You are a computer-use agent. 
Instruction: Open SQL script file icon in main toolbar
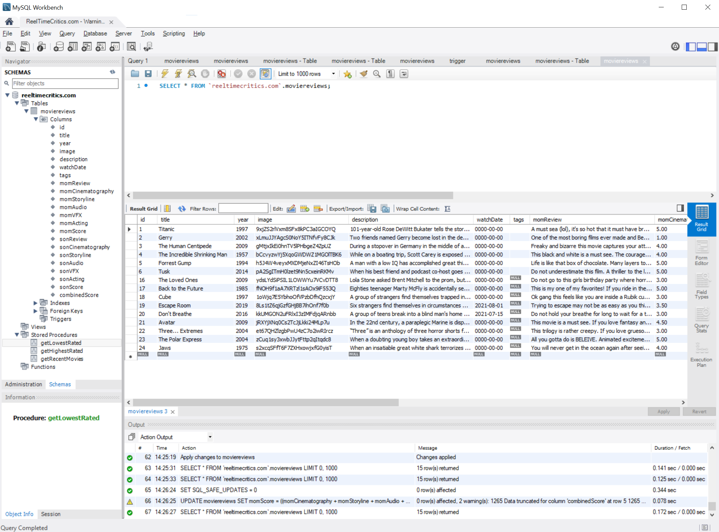tap(25, 47)
